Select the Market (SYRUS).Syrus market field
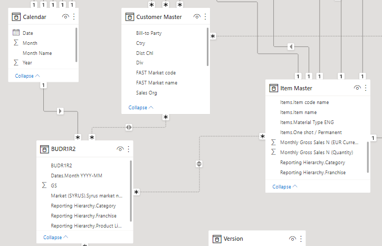 [x=87, y=195]
